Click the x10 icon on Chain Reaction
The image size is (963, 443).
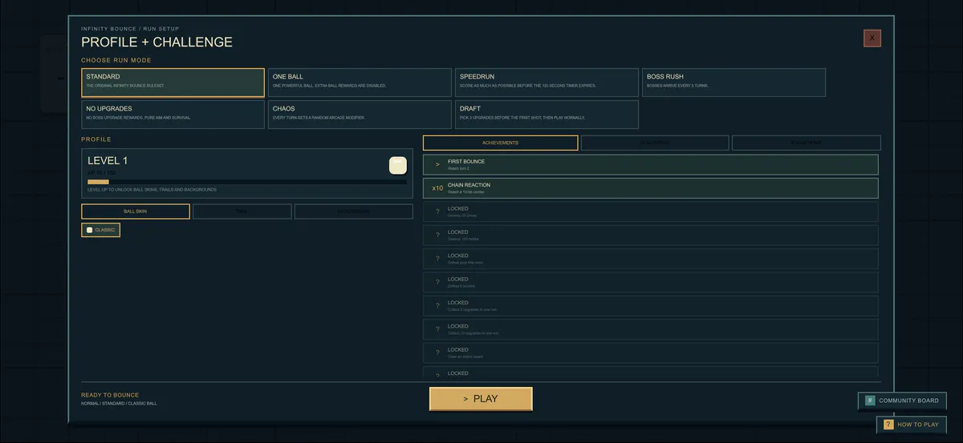tap(437, 188)
